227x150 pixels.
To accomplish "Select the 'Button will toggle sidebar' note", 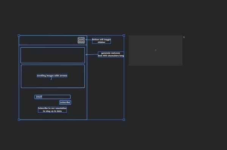I will click(x=101, y=41).
